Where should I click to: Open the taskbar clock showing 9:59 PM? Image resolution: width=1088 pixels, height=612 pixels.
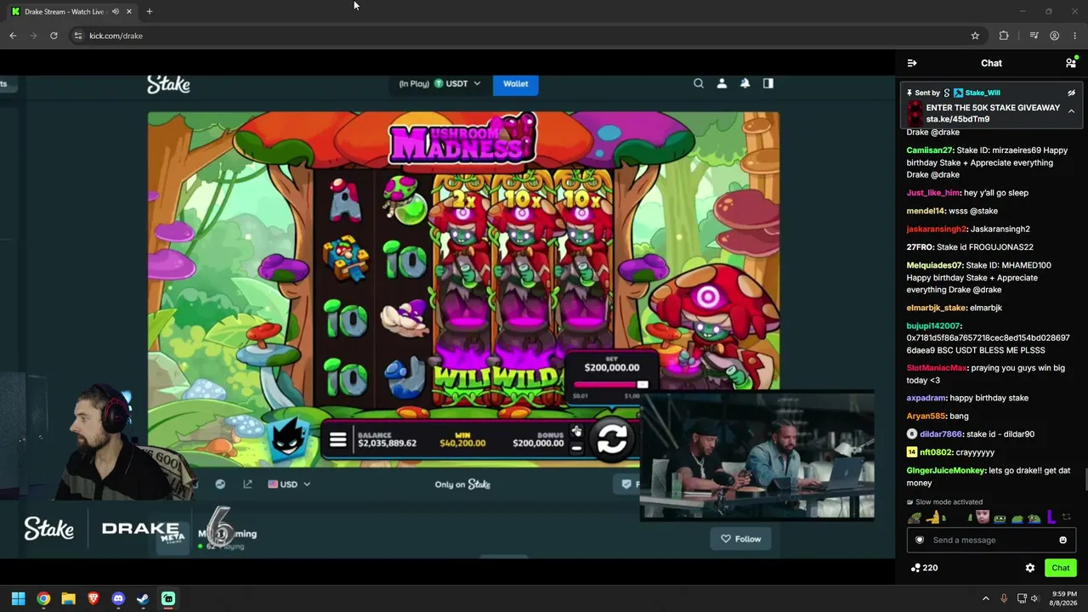click(x=1064, y=598)
